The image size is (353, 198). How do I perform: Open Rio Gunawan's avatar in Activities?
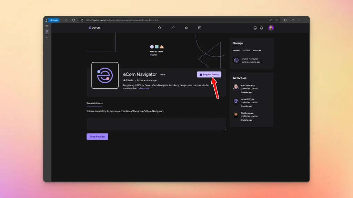click(x=236, y=115)
